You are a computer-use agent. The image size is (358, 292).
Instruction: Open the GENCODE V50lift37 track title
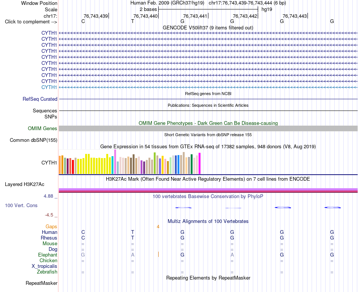coord(208,28)
